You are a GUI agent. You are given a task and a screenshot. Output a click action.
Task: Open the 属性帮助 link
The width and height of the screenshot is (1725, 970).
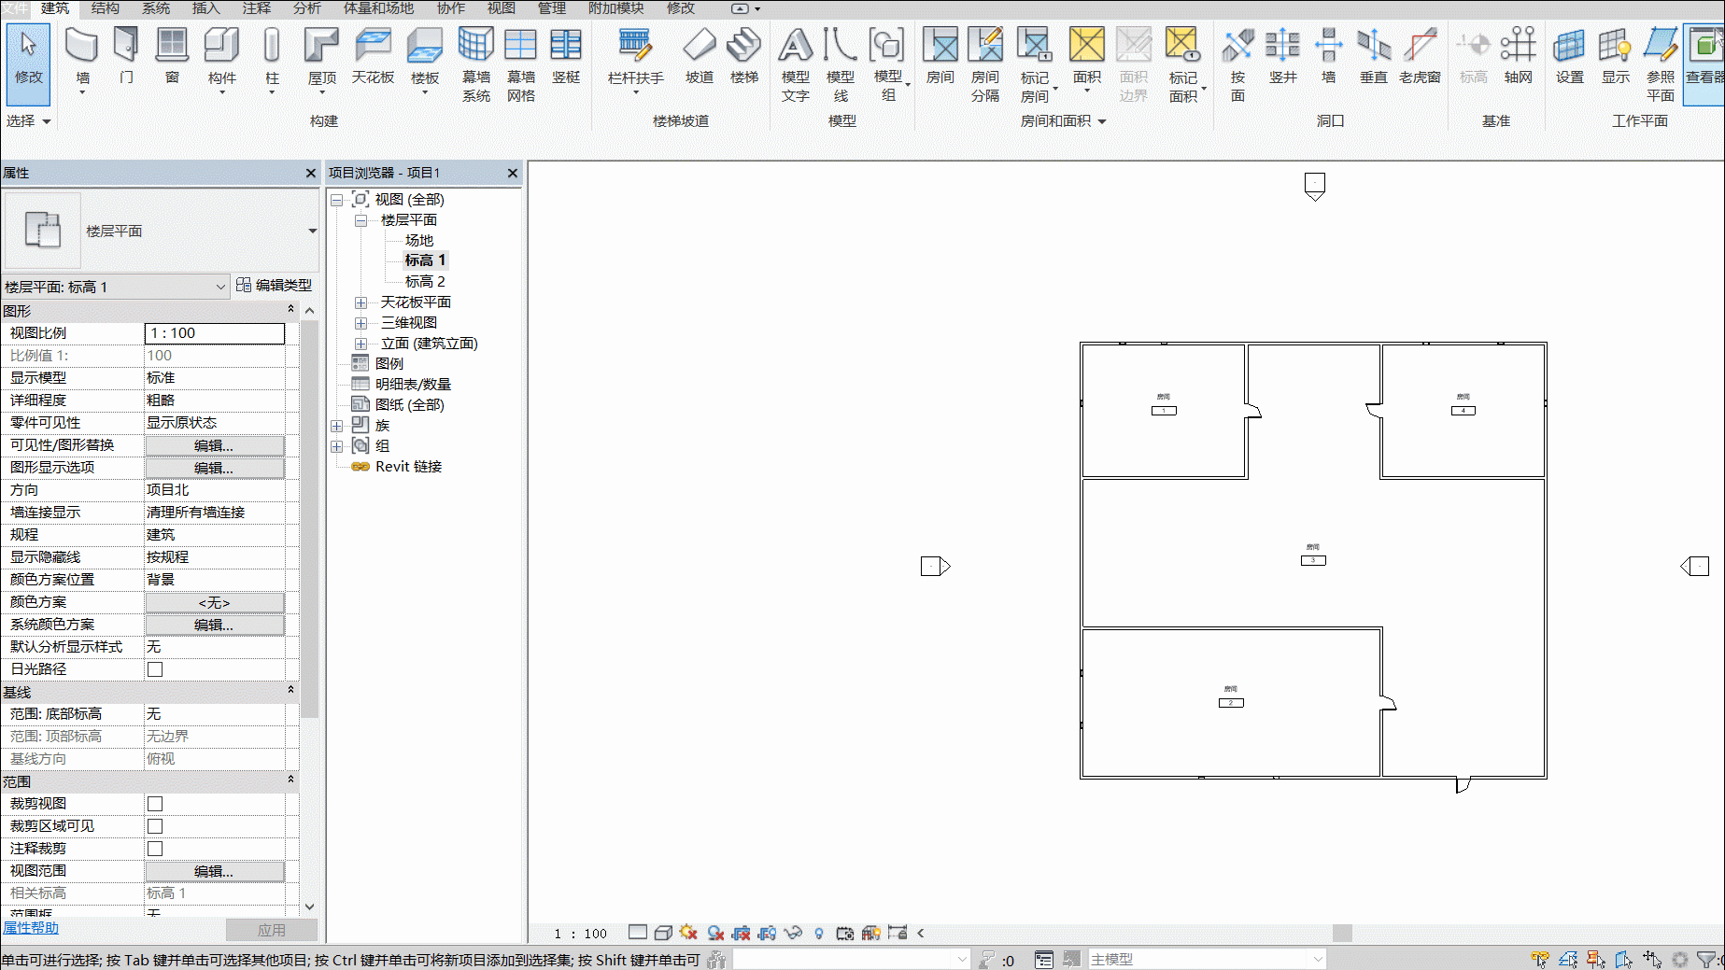coord(31,928)
